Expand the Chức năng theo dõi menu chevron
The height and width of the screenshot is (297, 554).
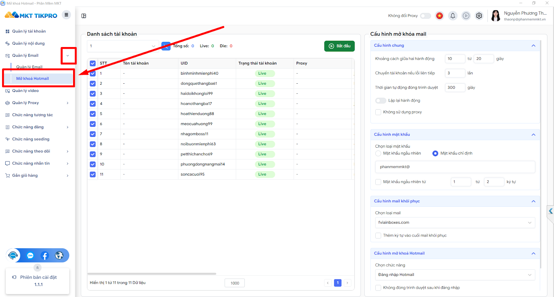[68, 151]
